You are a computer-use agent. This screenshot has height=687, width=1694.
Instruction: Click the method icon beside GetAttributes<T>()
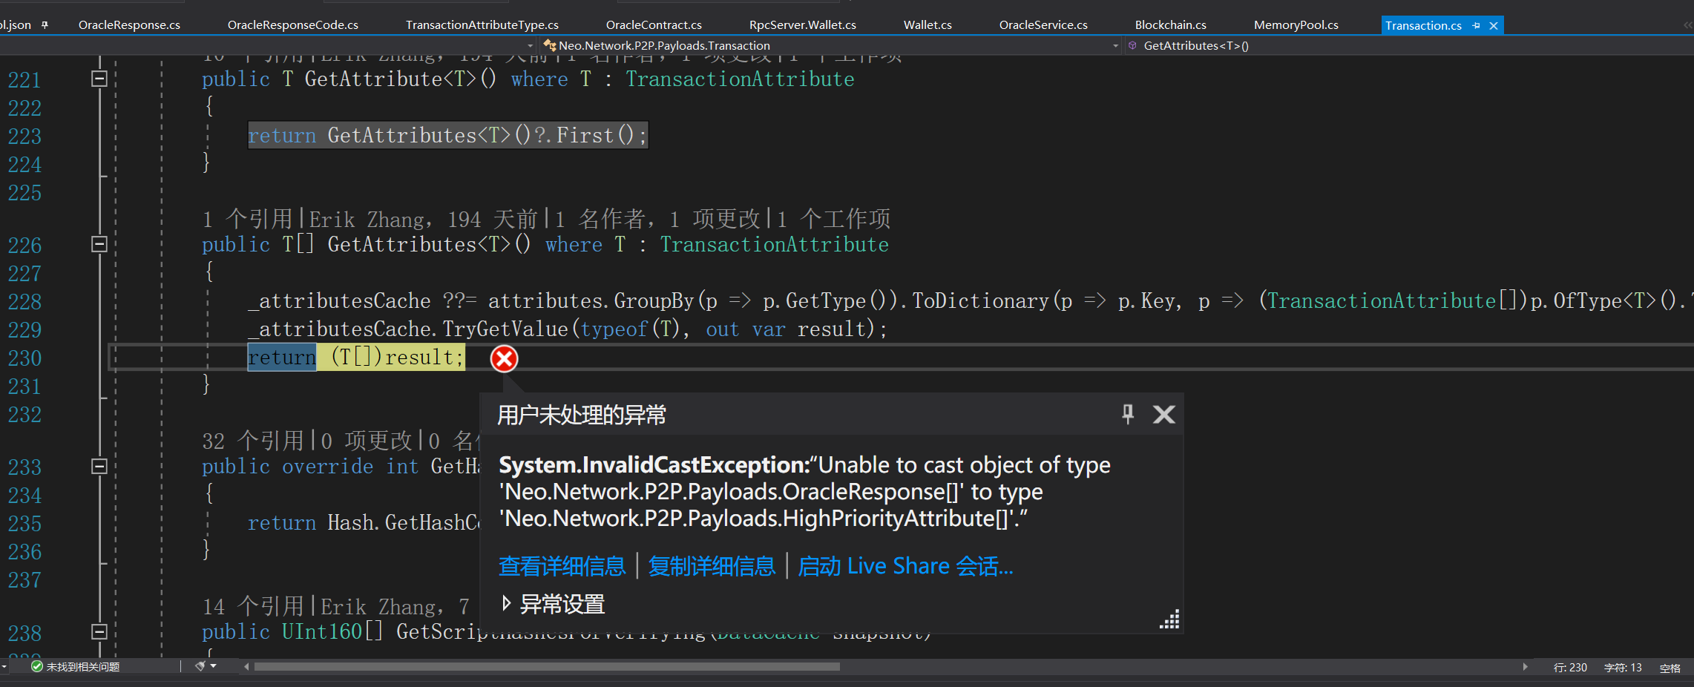(x=1133, y=45)
